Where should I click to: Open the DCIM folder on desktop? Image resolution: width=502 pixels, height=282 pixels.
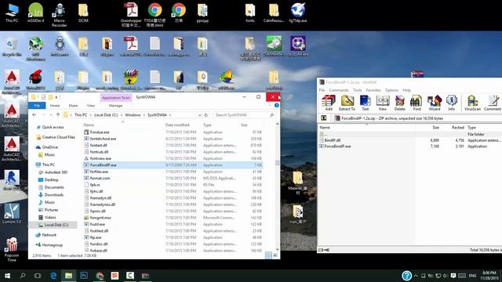pos(83,13)
